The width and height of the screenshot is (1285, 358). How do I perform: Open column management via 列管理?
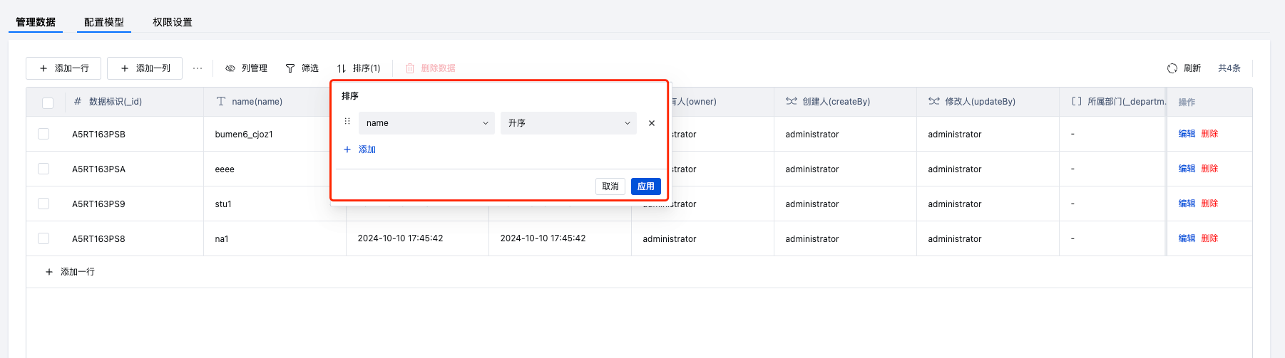click(247, 68)
